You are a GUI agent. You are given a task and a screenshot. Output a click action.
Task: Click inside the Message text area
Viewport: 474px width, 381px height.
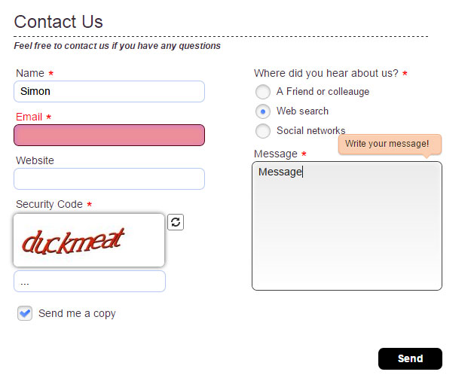(347, 226)
